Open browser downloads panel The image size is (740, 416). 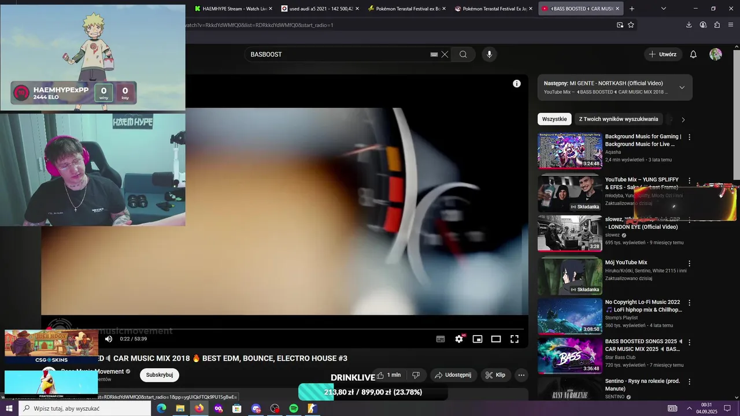(x=689, y=25)
